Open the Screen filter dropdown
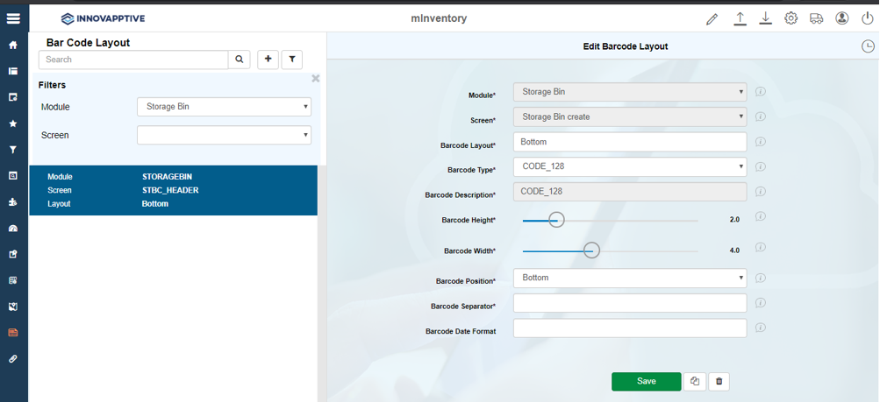880x402 pixels. click(224, 135)
